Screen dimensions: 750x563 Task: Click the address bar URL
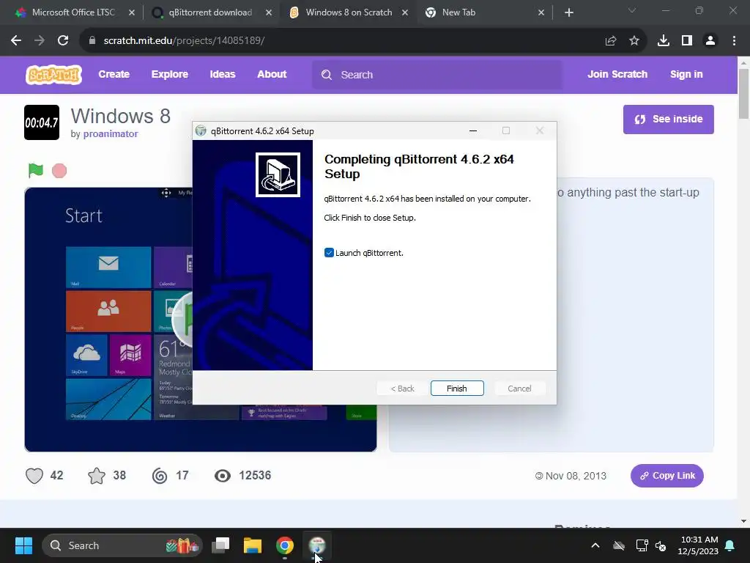click(184, 41)
